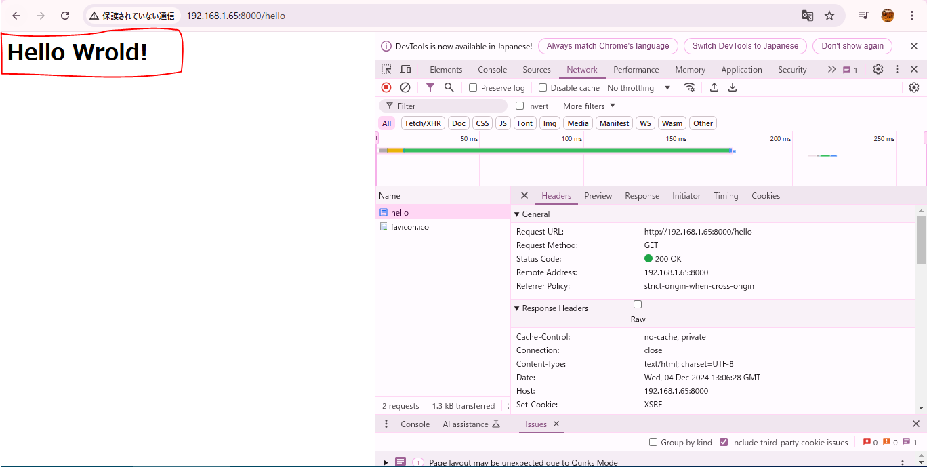The width and height of the screenshot is (927, 467).
Task: Close the bottom DevTools drawer
Action: pos(916,424)
